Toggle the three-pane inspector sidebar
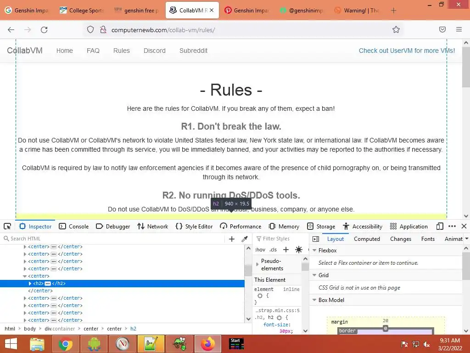Viewport: 470px width, 353px height. pos(316,239)
